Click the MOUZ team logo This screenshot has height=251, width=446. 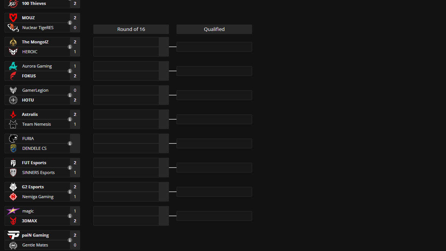(x=13, y=18)
